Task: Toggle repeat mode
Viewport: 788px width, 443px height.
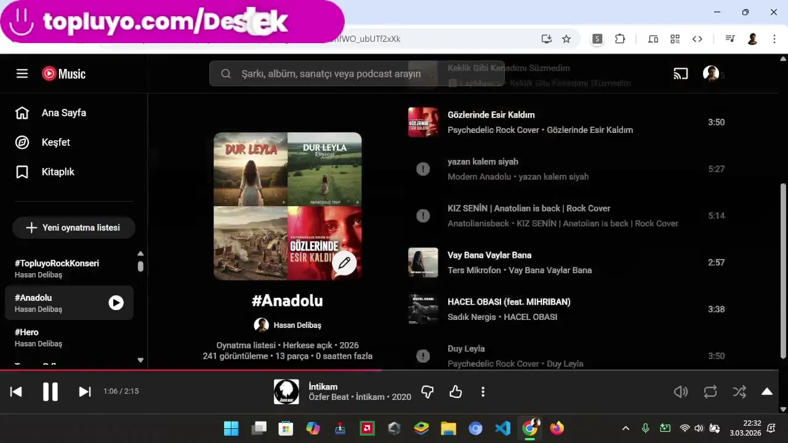Action: pyautogui.click(x=710, y=391)
